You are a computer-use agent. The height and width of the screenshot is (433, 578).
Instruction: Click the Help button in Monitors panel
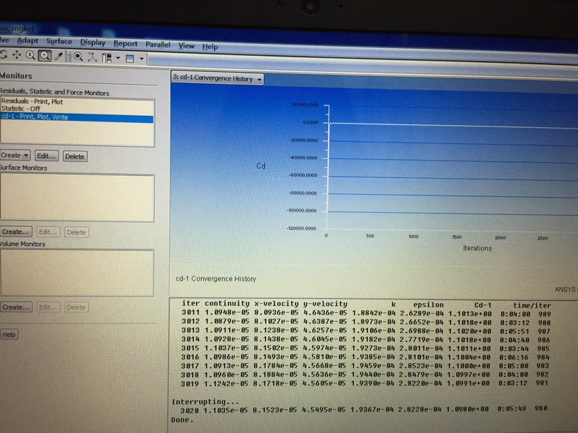(9, 335)
